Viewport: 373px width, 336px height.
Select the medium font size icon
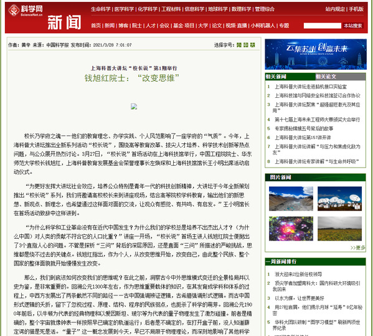(x=246, y=45)
